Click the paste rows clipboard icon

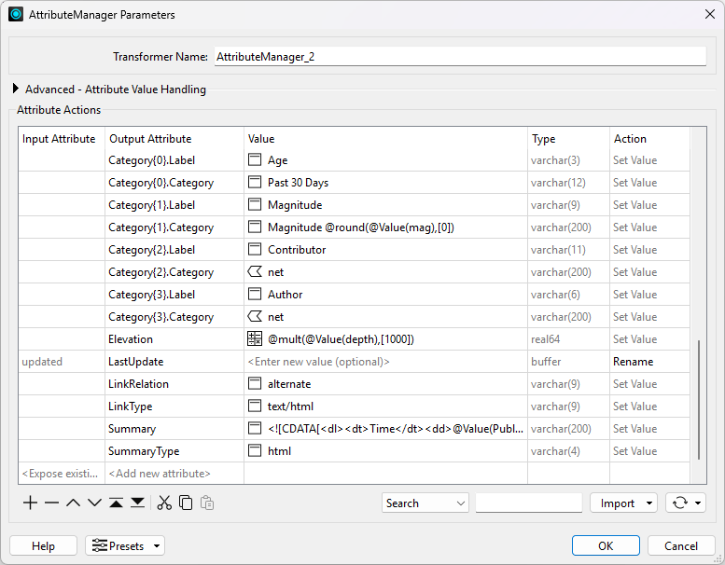207,503
